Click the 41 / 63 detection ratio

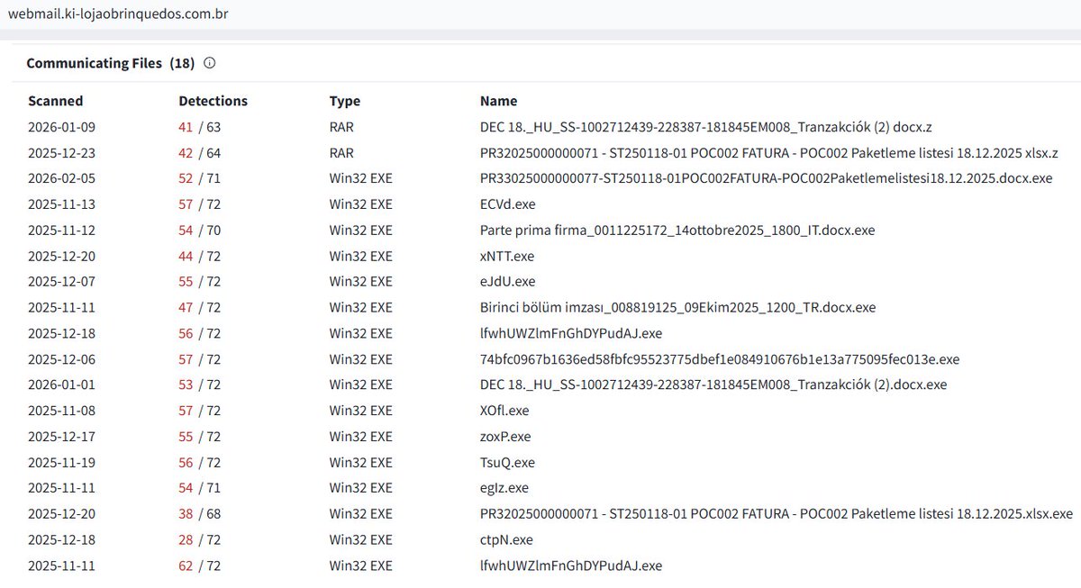coord(199,127)
